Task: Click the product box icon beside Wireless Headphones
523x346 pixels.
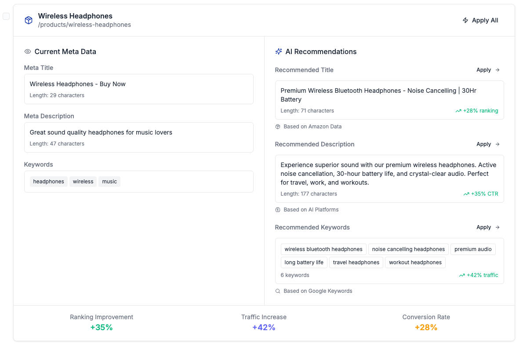Action: (29, 20)
